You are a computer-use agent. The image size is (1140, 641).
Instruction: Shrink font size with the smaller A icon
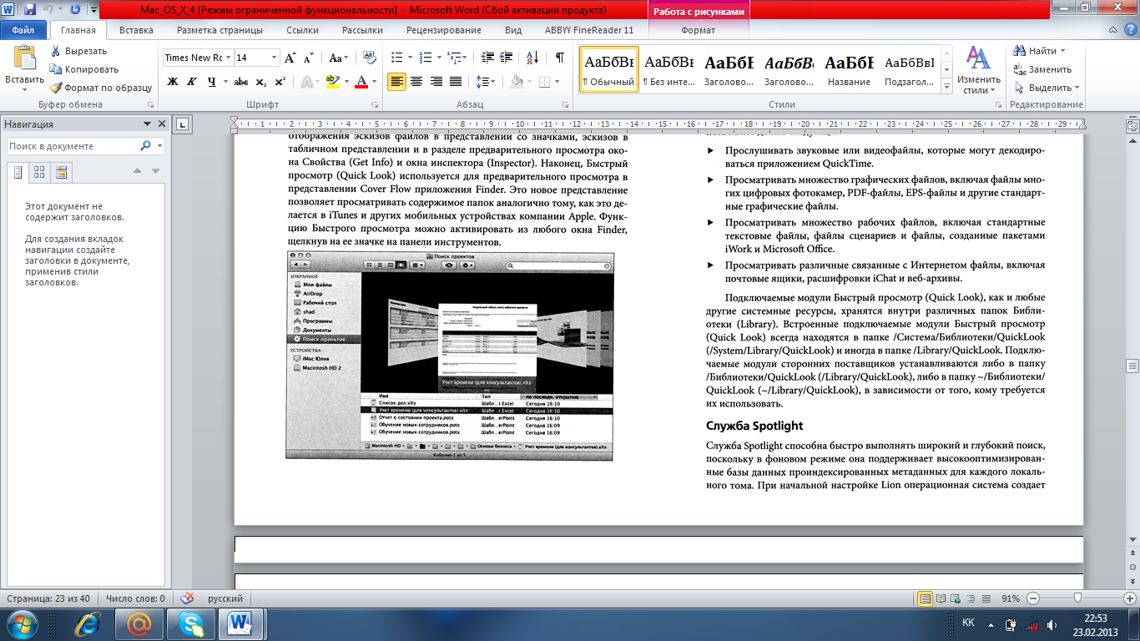coord(309,58)
